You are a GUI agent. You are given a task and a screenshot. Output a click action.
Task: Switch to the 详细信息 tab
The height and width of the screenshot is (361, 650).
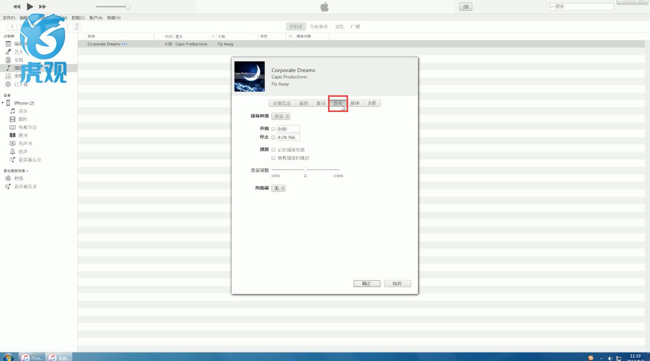click(x=282, y=103)
